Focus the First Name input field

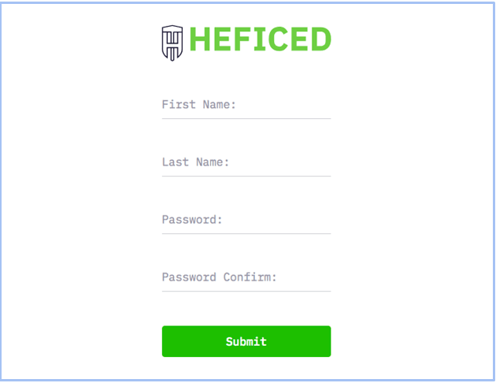(x=246, y=105)
